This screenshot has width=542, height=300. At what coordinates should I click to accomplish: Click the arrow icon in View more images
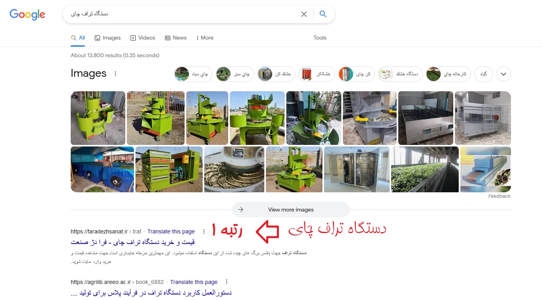coord(241,210)
